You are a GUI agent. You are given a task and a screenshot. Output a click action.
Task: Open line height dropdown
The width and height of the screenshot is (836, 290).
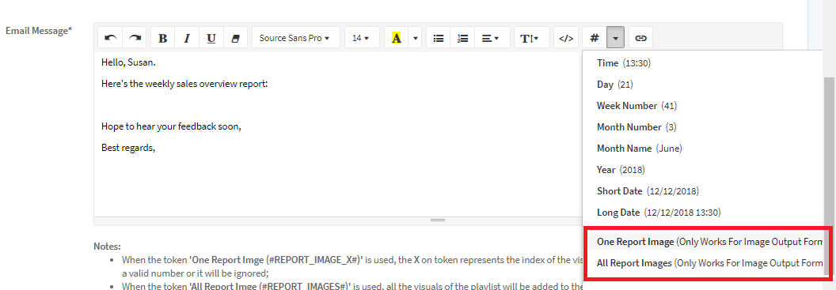click(x=531, y=38)
